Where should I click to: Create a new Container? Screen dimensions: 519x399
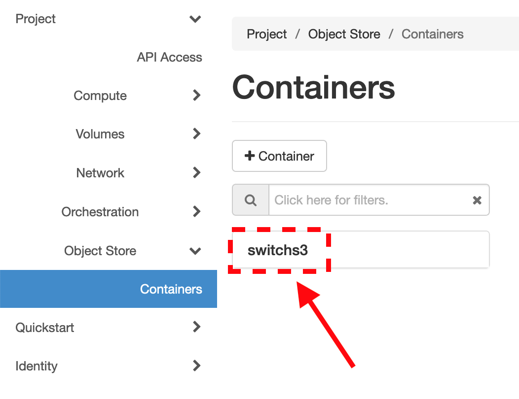279,156
